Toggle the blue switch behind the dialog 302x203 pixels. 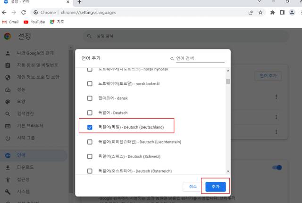pyautogui.click(x=277, y=168)
